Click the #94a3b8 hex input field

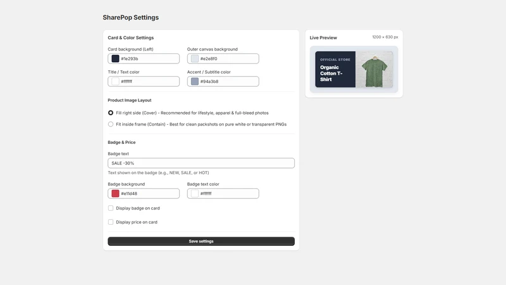[x=223, y=82]
